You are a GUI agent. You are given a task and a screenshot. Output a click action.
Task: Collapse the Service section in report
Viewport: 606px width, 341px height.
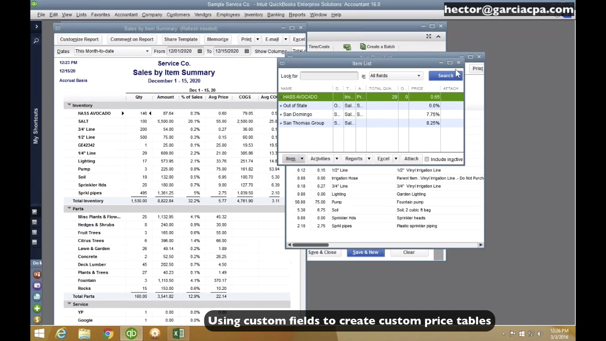(69, 304)
